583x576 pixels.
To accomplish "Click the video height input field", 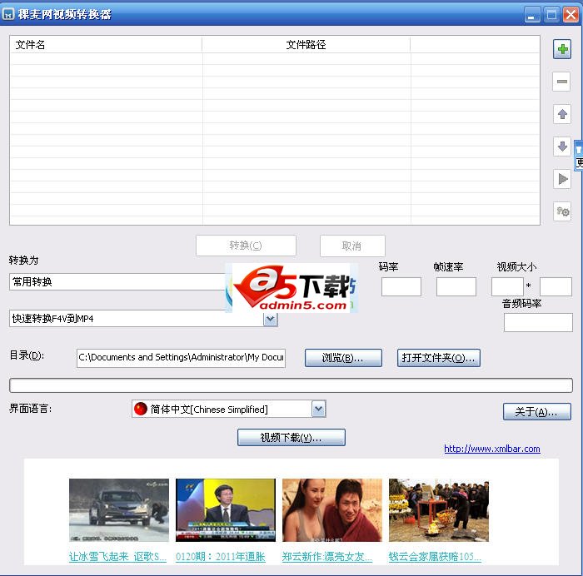I will tap(556, 286).
